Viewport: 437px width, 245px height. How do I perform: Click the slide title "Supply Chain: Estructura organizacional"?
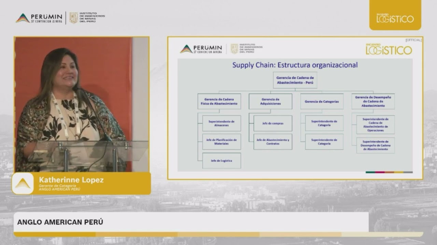click(295, 65)
